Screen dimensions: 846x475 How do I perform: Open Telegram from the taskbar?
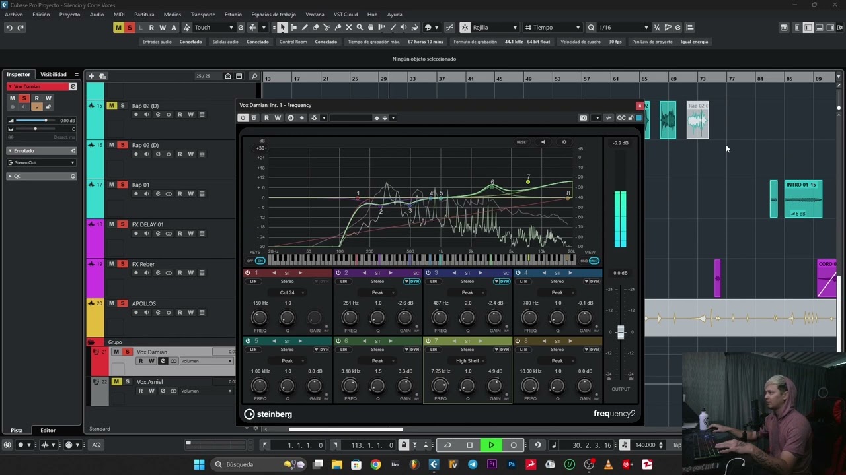click(473, 464)
